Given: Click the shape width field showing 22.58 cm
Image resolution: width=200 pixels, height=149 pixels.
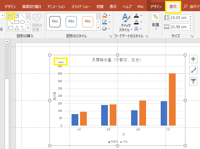Looking at the screenshot, I should point(179,27).
